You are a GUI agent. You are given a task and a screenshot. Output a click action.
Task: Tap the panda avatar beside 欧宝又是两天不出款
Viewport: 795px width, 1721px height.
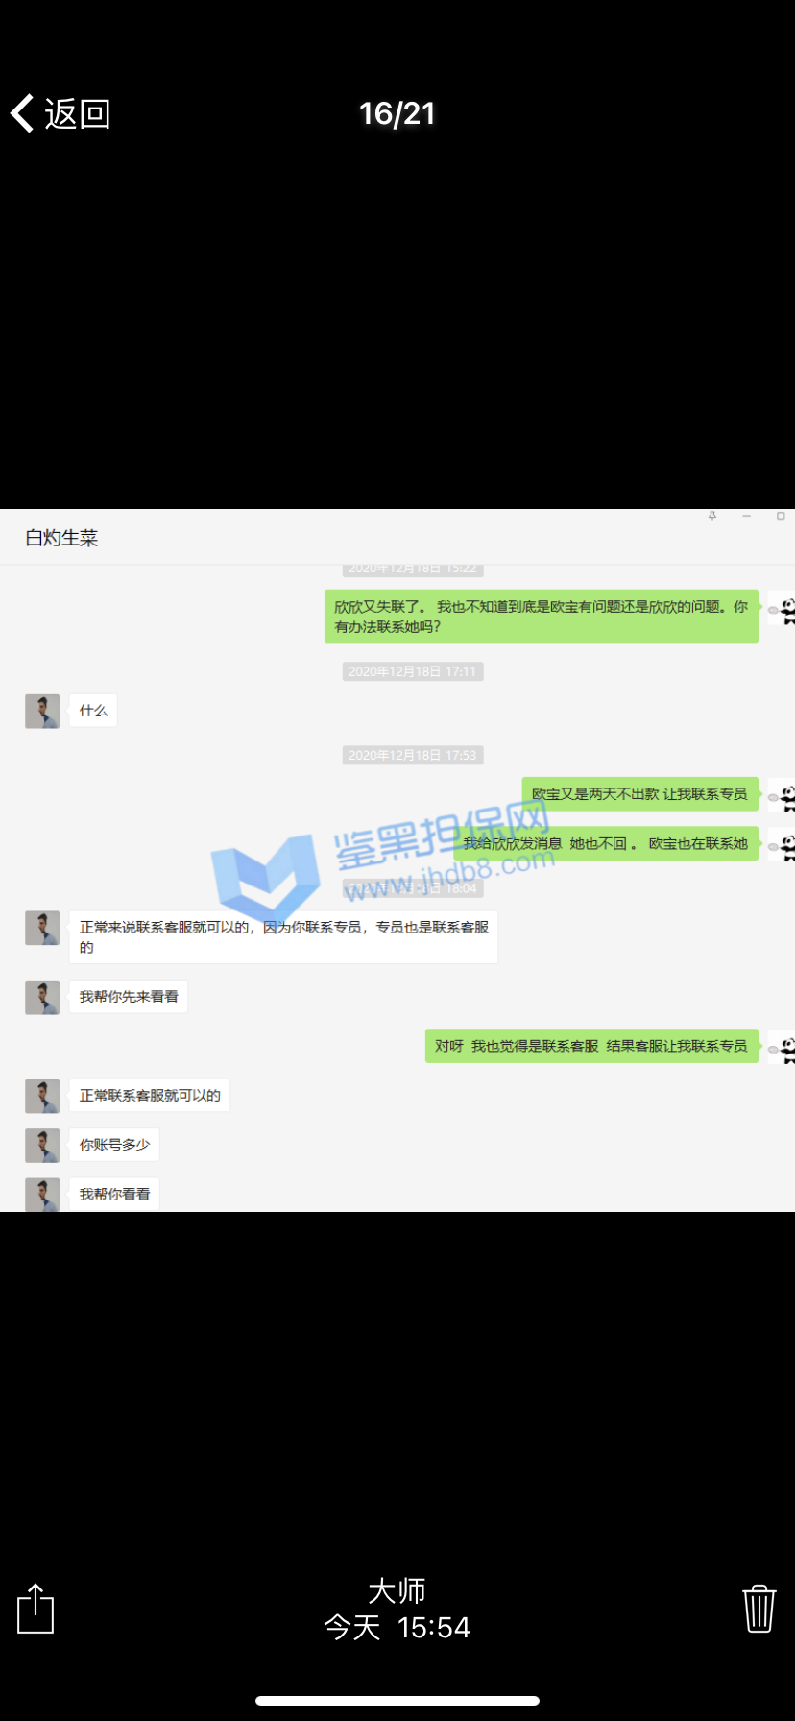(x=784, y=795)
